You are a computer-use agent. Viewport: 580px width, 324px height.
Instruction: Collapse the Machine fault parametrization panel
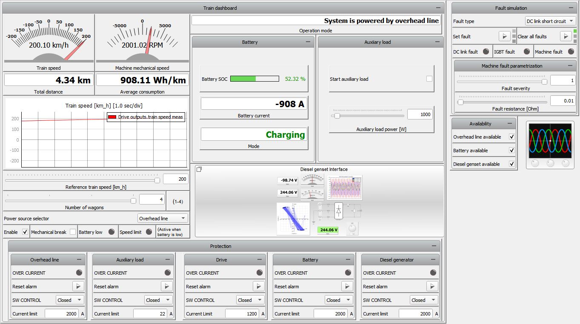(x=570, y=66)
